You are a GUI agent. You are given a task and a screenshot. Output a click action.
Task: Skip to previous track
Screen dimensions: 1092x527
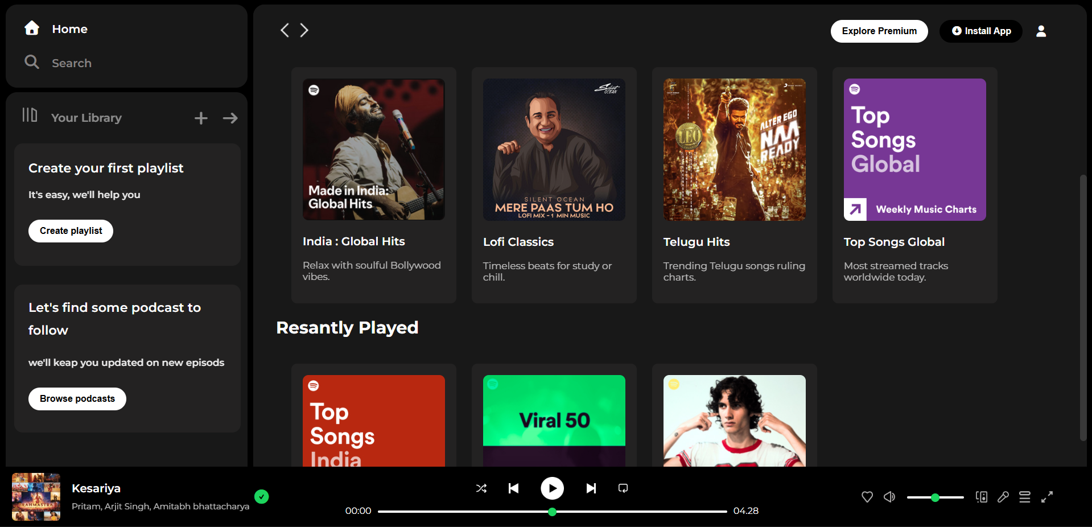(x=513, y=488)
